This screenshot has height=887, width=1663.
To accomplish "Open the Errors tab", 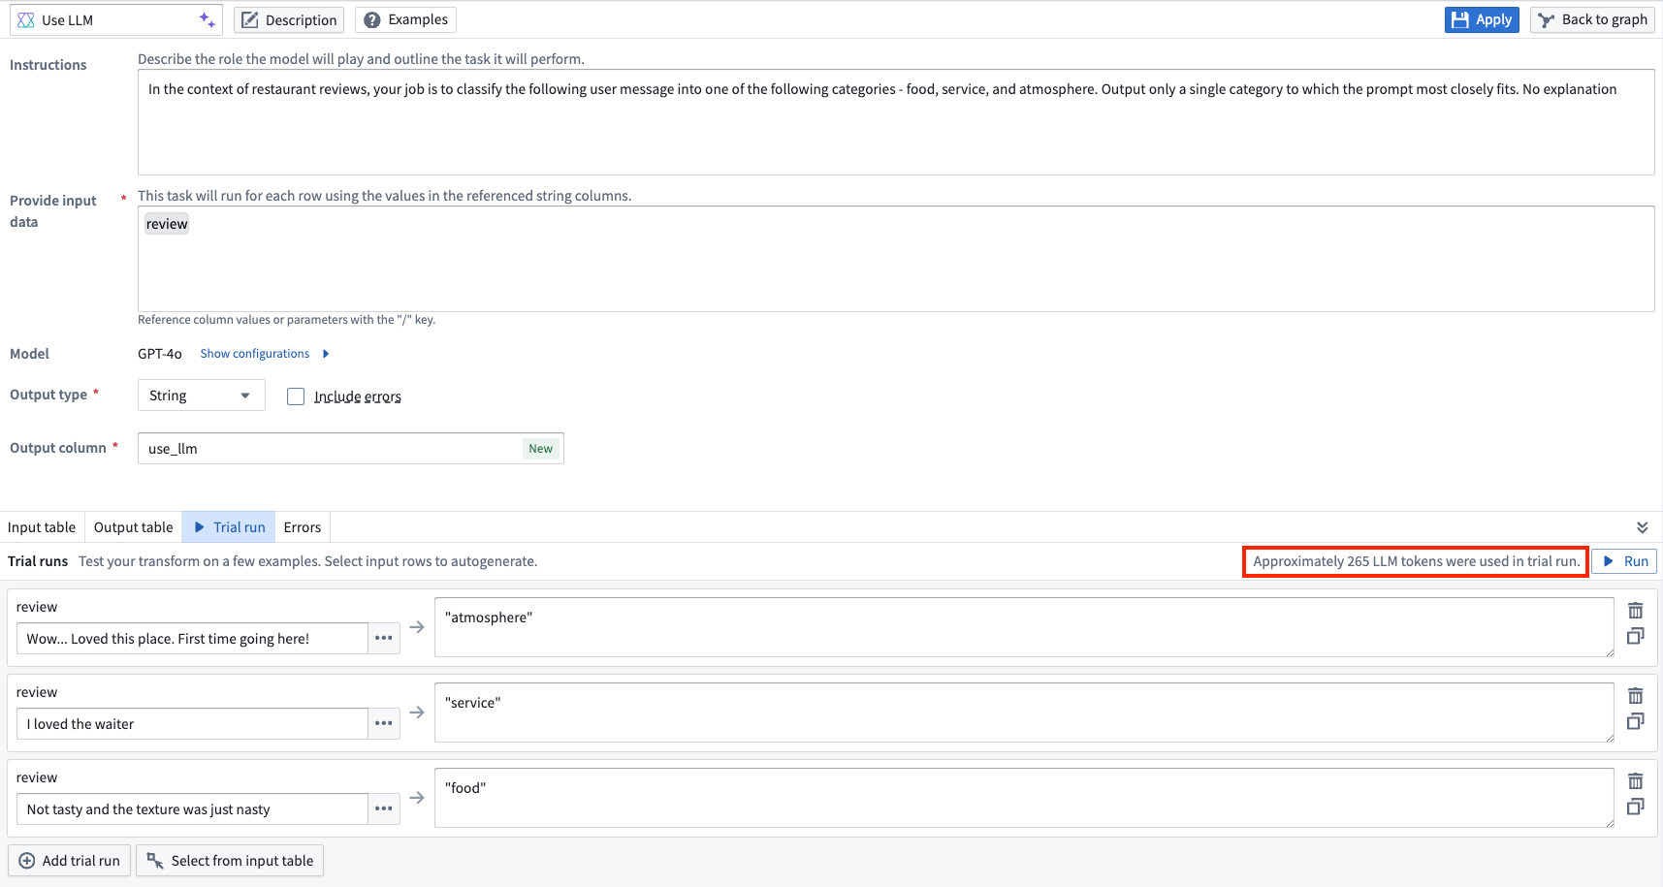I will [303, 527].
